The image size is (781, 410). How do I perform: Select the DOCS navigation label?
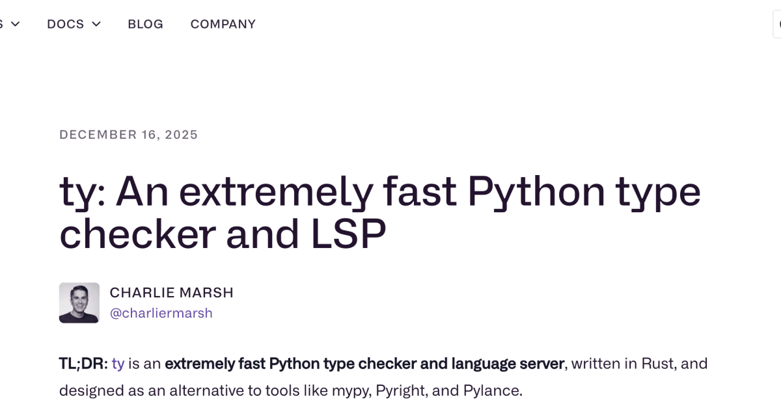tap(64, 24)
